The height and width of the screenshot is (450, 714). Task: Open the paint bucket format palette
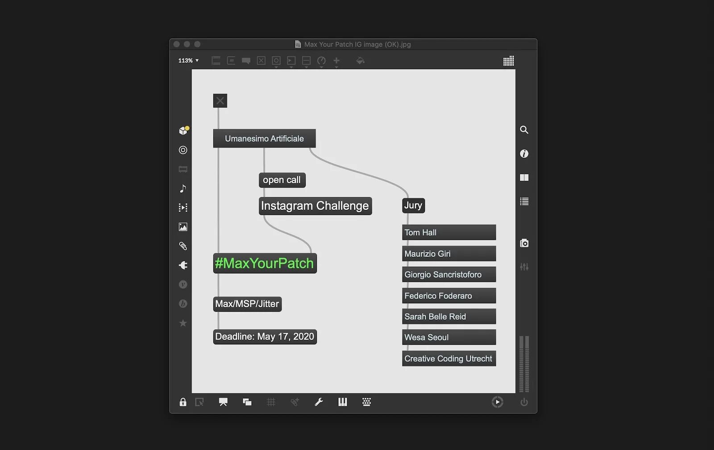(360, 61)
